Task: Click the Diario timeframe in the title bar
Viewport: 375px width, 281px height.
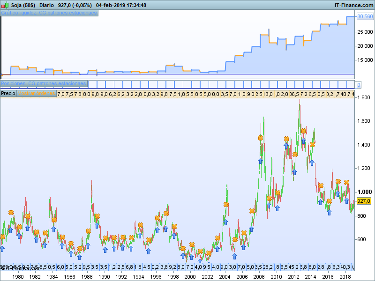Action: click(x=46, y=5)
